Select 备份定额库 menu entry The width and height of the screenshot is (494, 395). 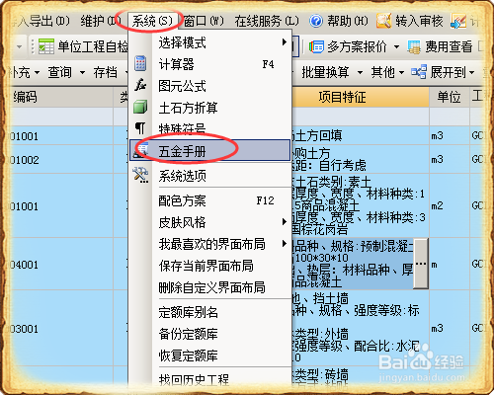click(x=210, y=334)
